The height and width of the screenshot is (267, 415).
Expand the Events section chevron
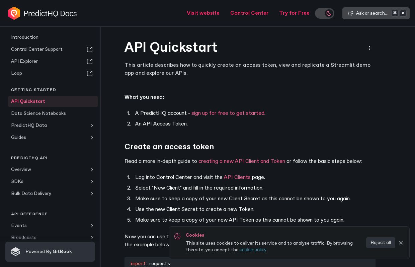coord(92,226)
